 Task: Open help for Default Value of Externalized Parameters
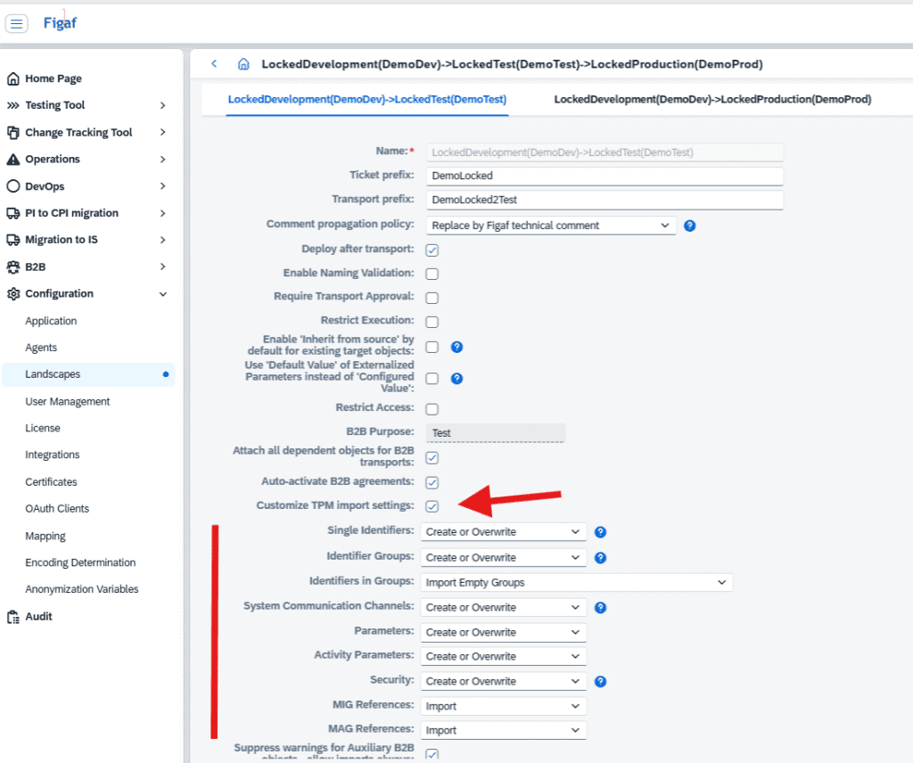coord(457,378)
